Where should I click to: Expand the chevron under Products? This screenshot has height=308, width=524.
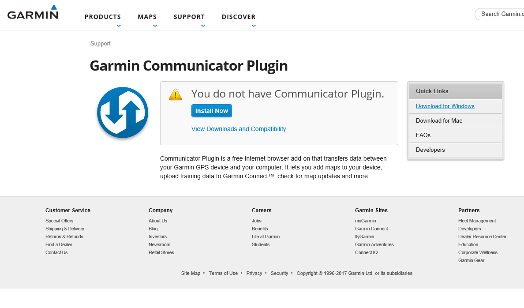point(119,26)
